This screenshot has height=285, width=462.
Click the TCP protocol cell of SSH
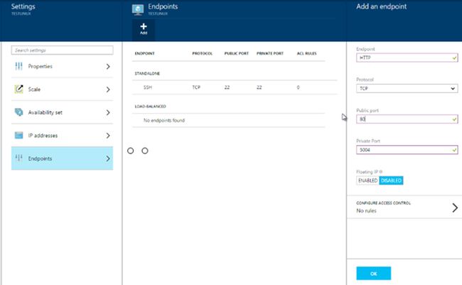click(x=196, y=87)
